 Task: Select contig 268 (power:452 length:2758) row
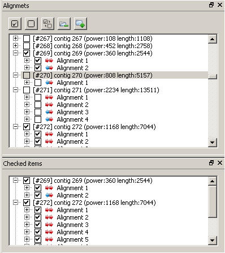coord(93,46)
